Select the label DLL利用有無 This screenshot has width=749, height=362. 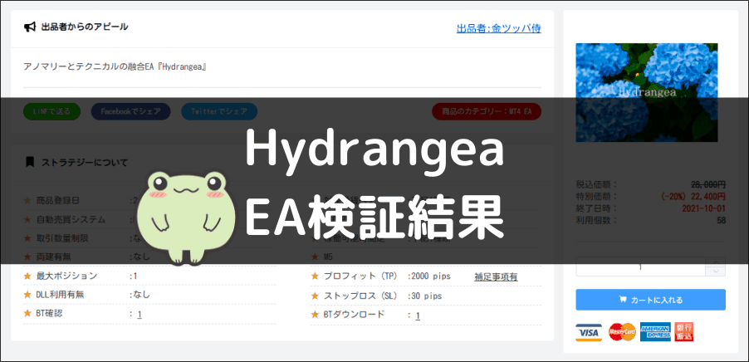[x=60, y=295]
